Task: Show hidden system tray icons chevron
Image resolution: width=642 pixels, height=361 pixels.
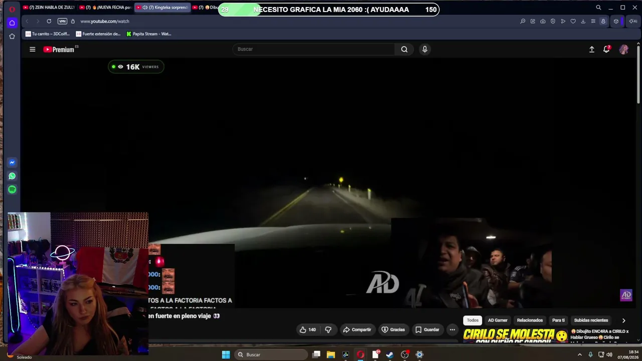Action: tap(580, 354)
